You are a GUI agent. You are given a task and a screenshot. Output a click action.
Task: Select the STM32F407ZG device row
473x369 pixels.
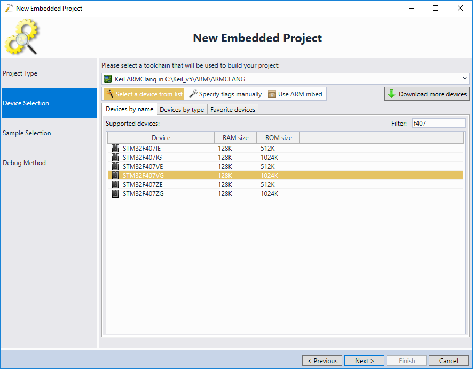pyautogui.click(x=286, y=193)
